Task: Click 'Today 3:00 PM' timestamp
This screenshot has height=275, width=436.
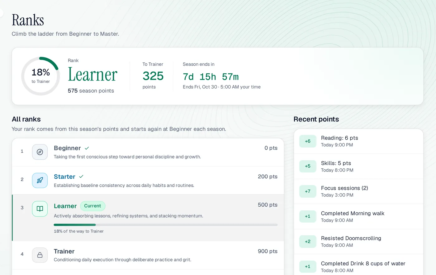Action: pos(337,195)
